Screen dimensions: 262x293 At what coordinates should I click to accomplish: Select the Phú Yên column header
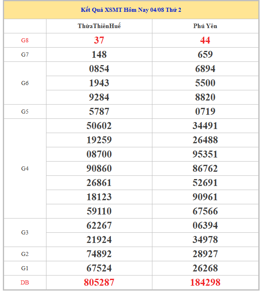pos(205,26)
